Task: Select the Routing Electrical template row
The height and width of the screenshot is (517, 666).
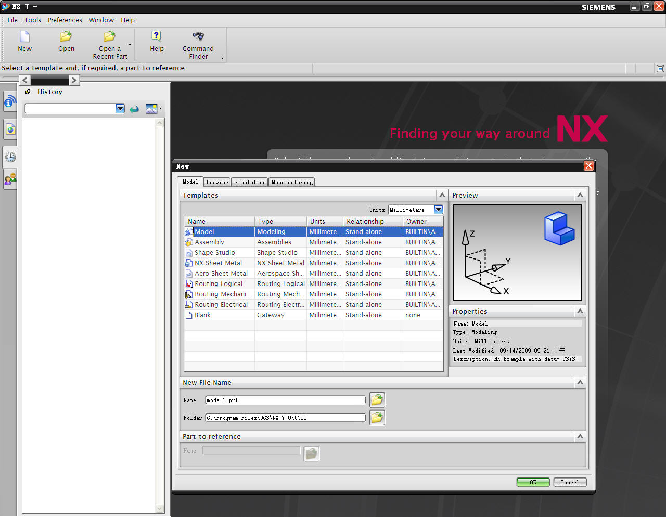Action: coord(313,305)
